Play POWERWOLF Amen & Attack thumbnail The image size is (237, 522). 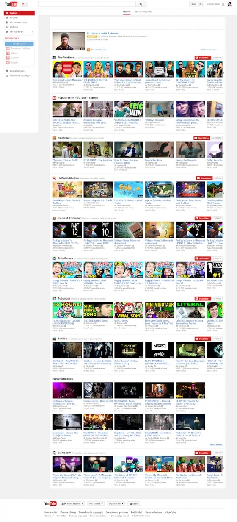click(x=159, y=390)
